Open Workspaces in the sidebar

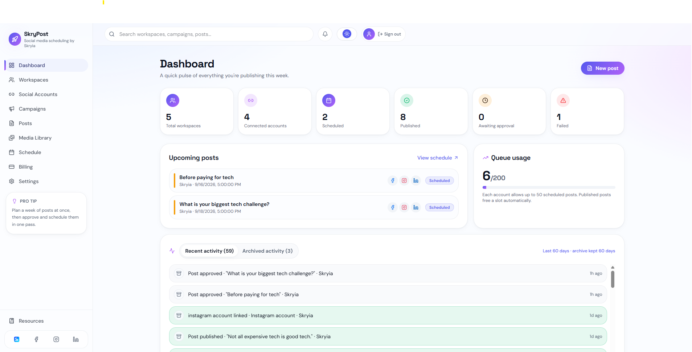[46, 80]
